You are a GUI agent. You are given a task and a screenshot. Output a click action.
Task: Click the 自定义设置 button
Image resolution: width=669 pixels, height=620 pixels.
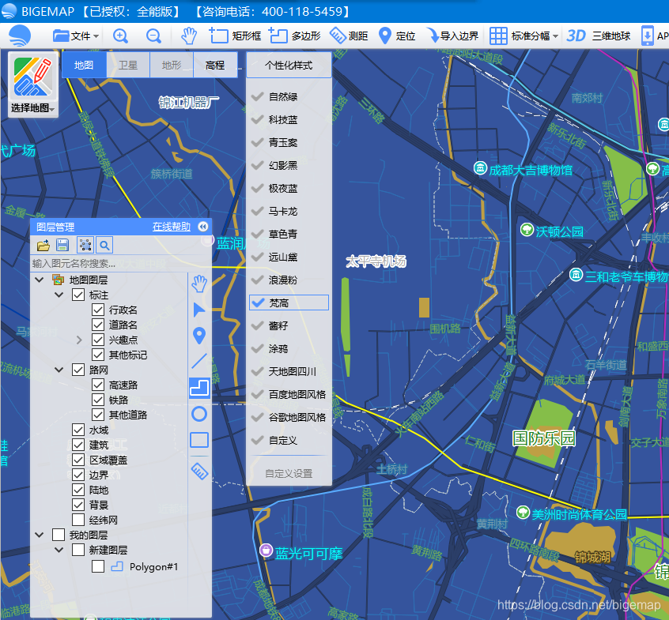tap(289, 473)
